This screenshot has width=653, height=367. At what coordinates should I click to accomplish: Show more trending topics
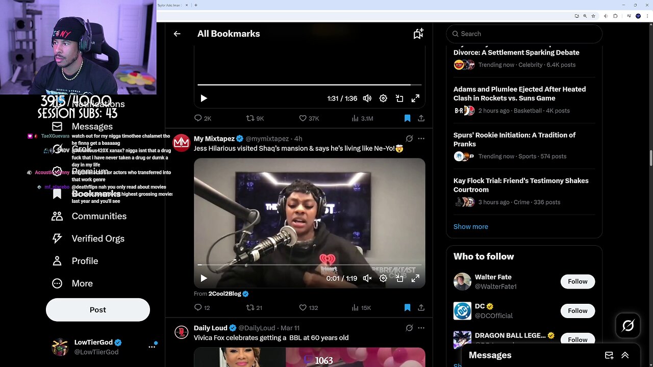471,226
